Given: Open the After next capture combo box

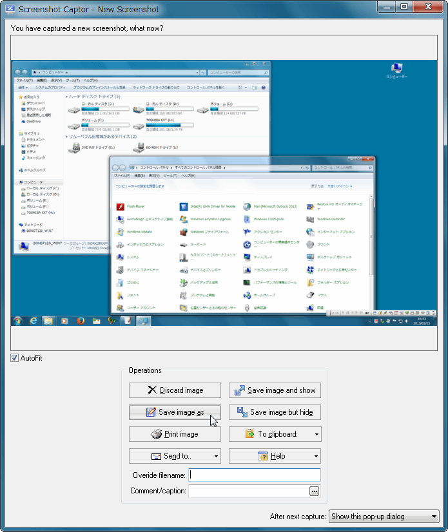Looking at the screenshot, I should click(x=384, y=517).
